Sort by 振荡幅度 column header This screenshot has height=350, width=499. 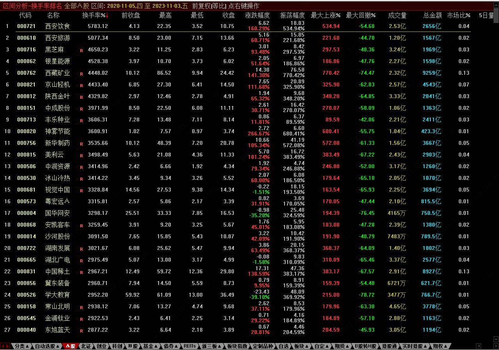click(x=292, y=16)
